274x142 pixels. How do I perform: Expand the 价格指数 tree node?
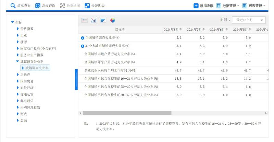(x=18, y=29)
